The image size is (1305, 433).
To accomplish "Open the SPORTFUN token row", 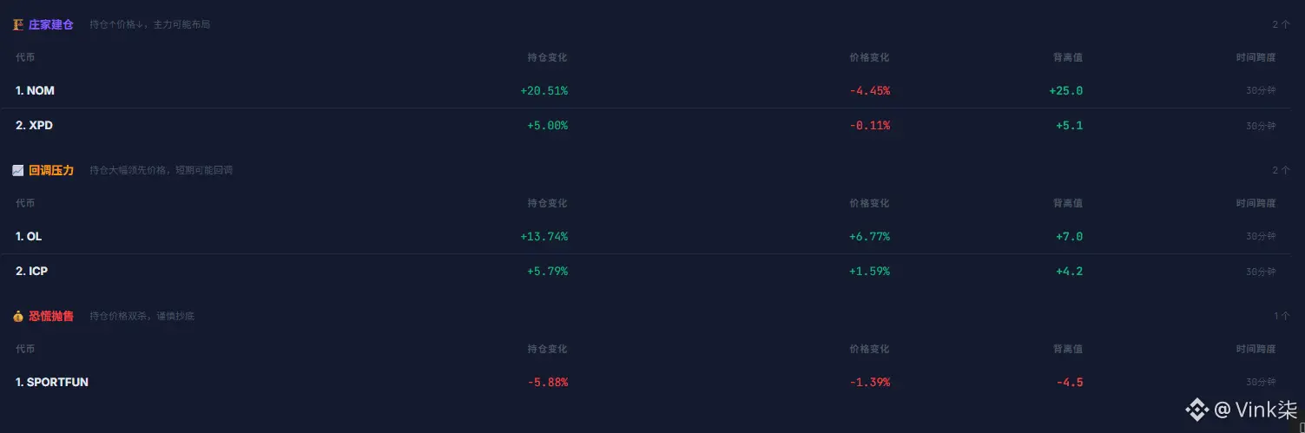I will click(52, 382).
